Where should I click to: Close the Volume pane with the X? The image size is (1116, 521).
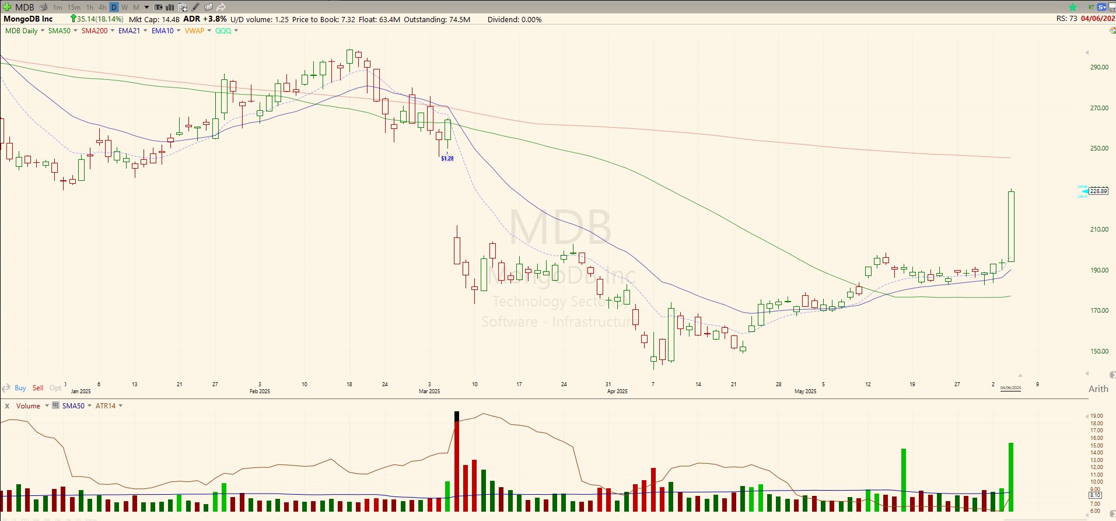coord(7,405)
